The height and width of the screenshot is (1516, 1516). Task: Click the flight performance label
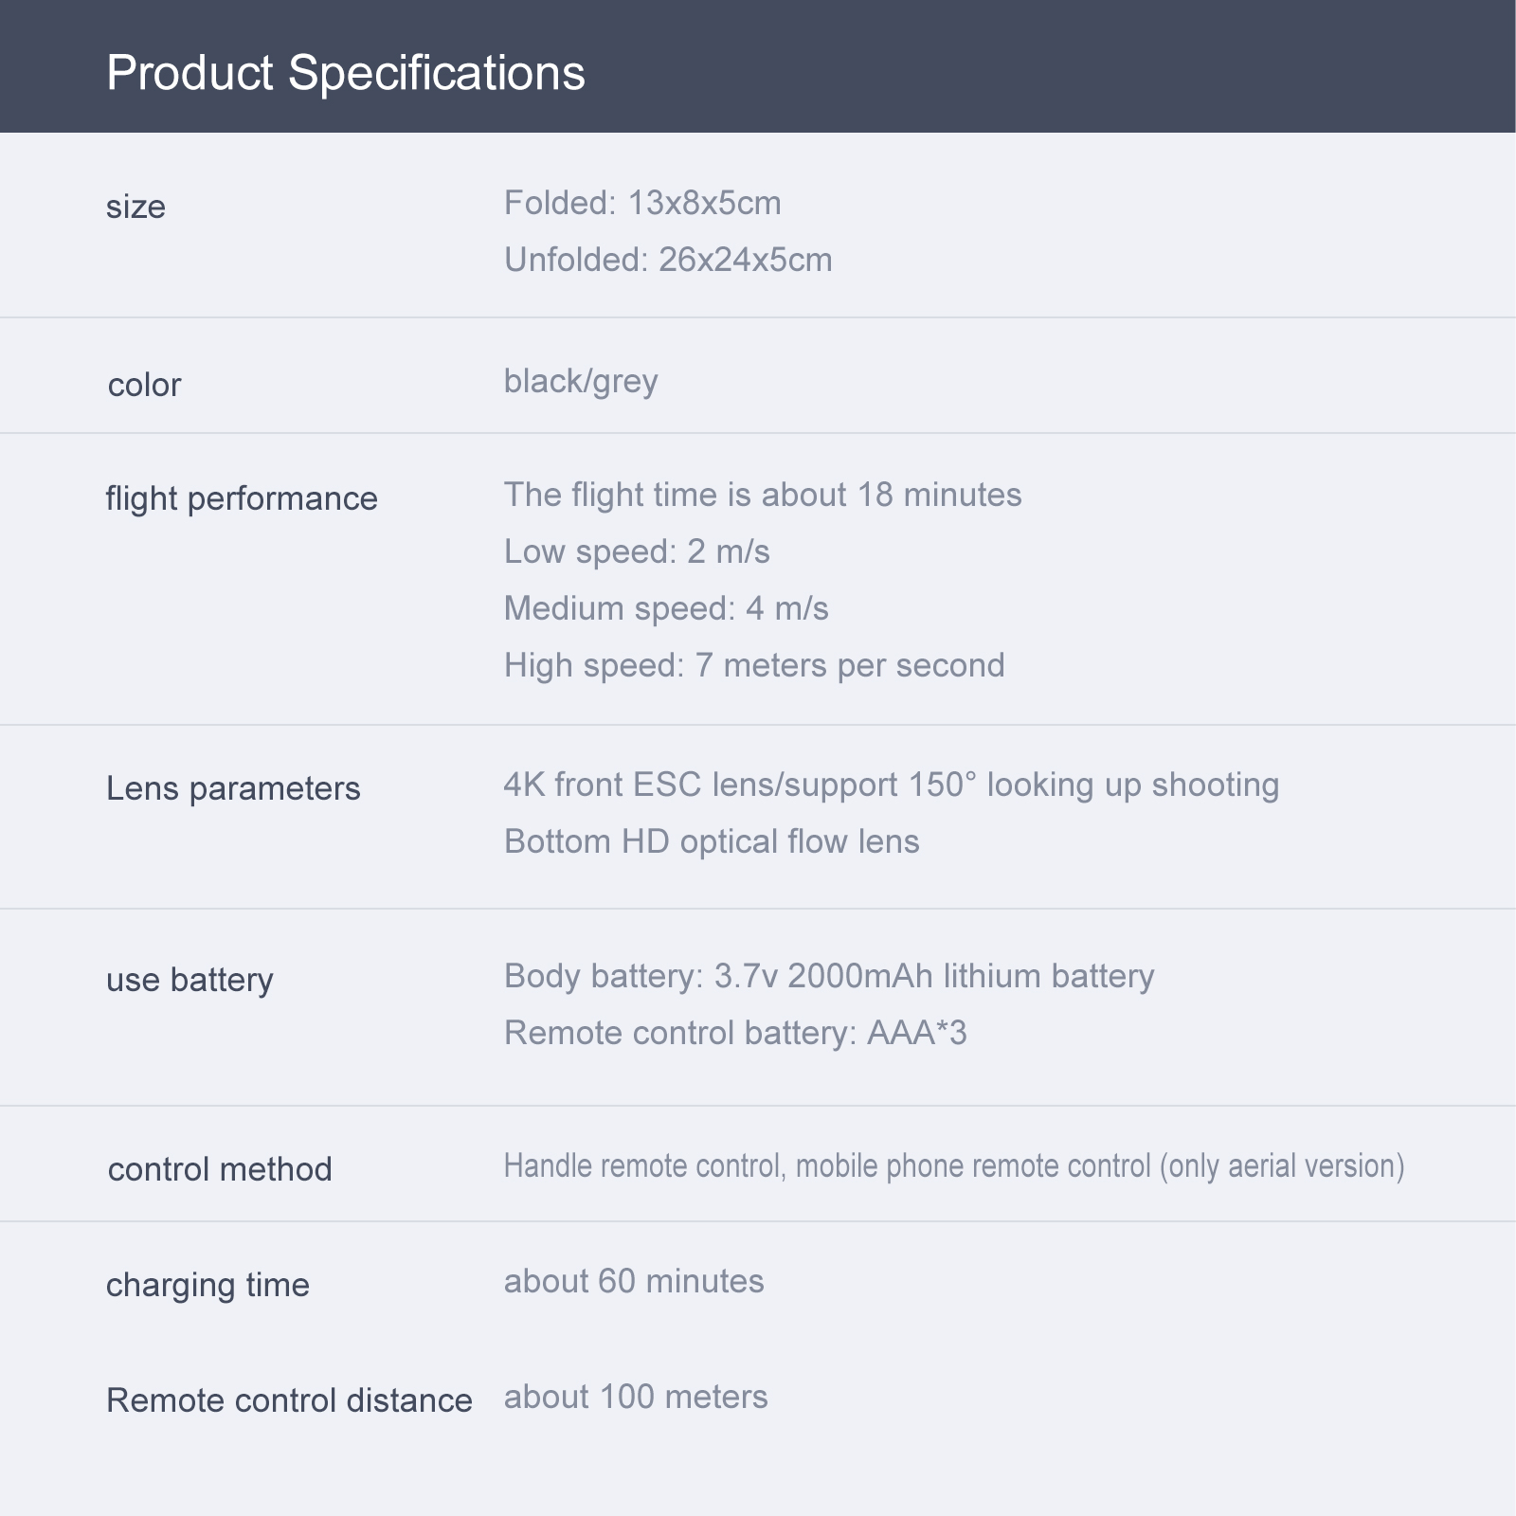coord(242,498)
